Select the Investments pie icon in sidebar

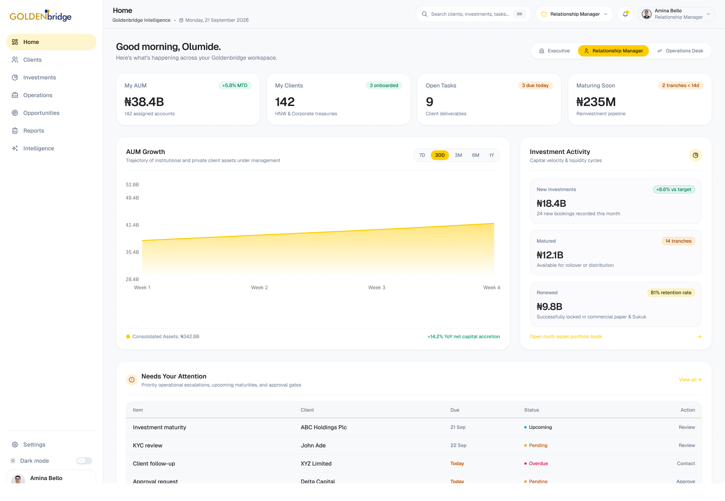coord(15,77)
